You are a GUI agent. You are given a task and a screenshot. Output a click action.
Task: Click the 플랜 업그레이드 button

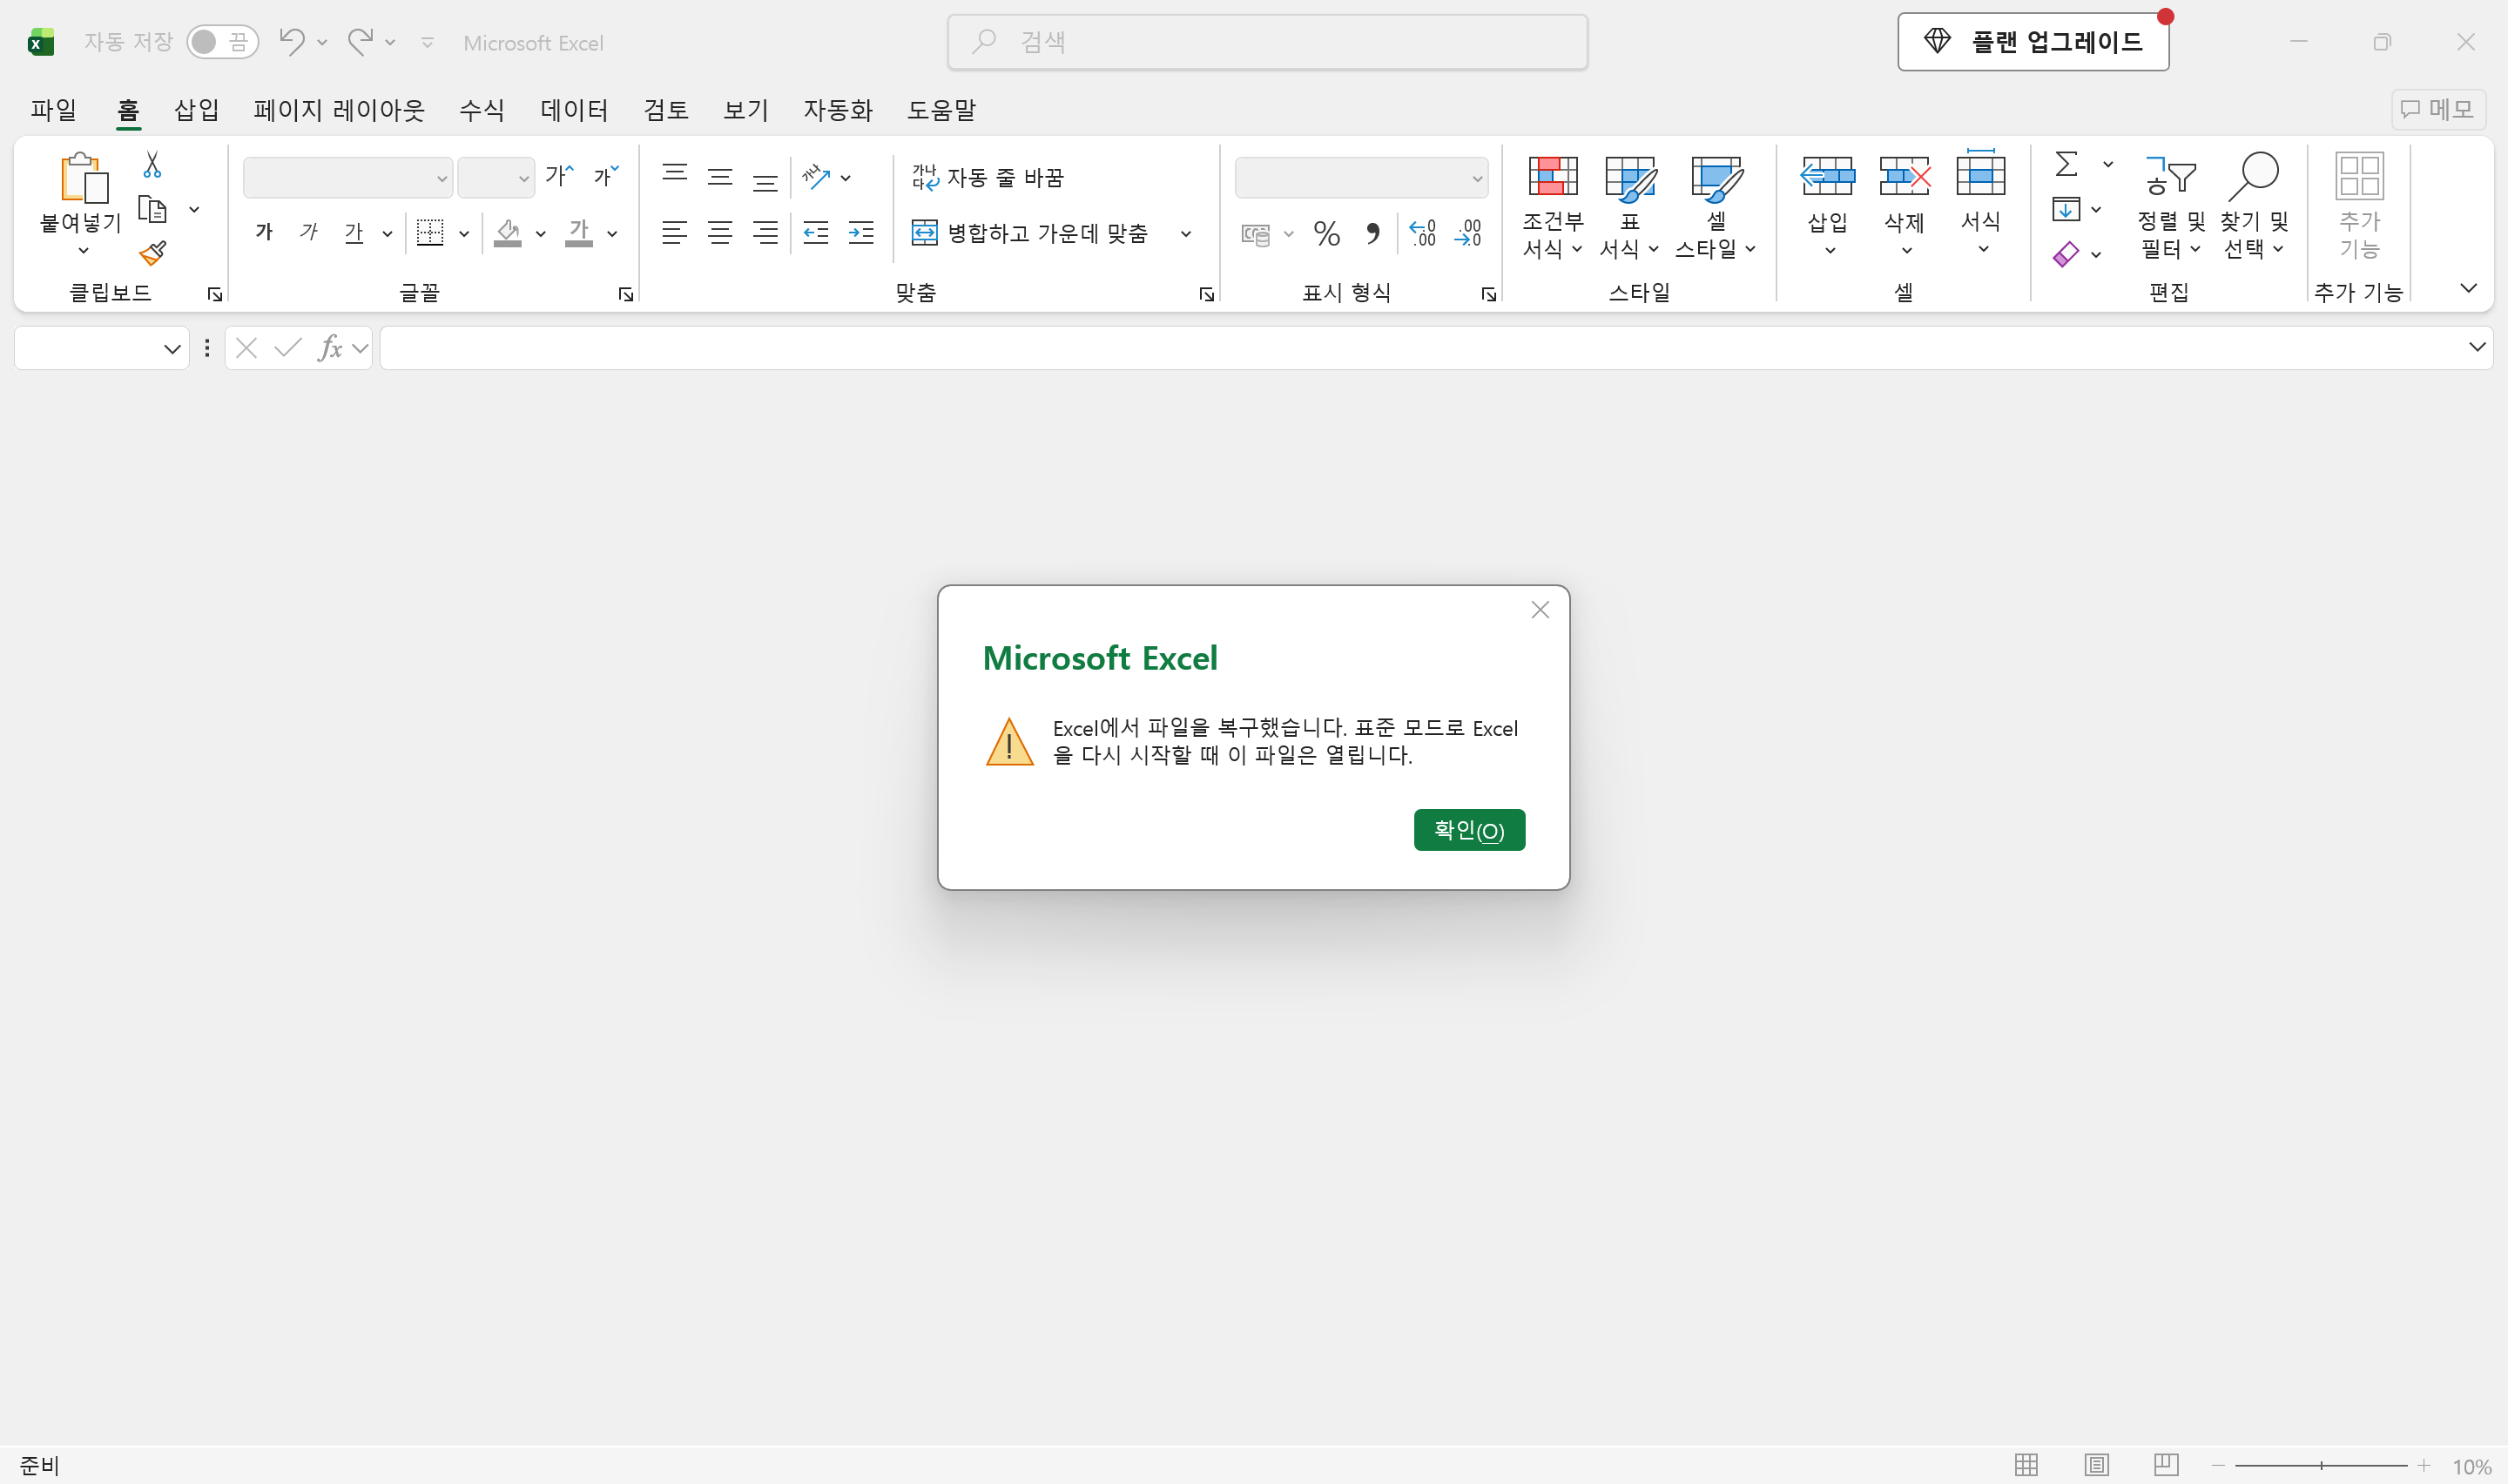pos(2033,42)
